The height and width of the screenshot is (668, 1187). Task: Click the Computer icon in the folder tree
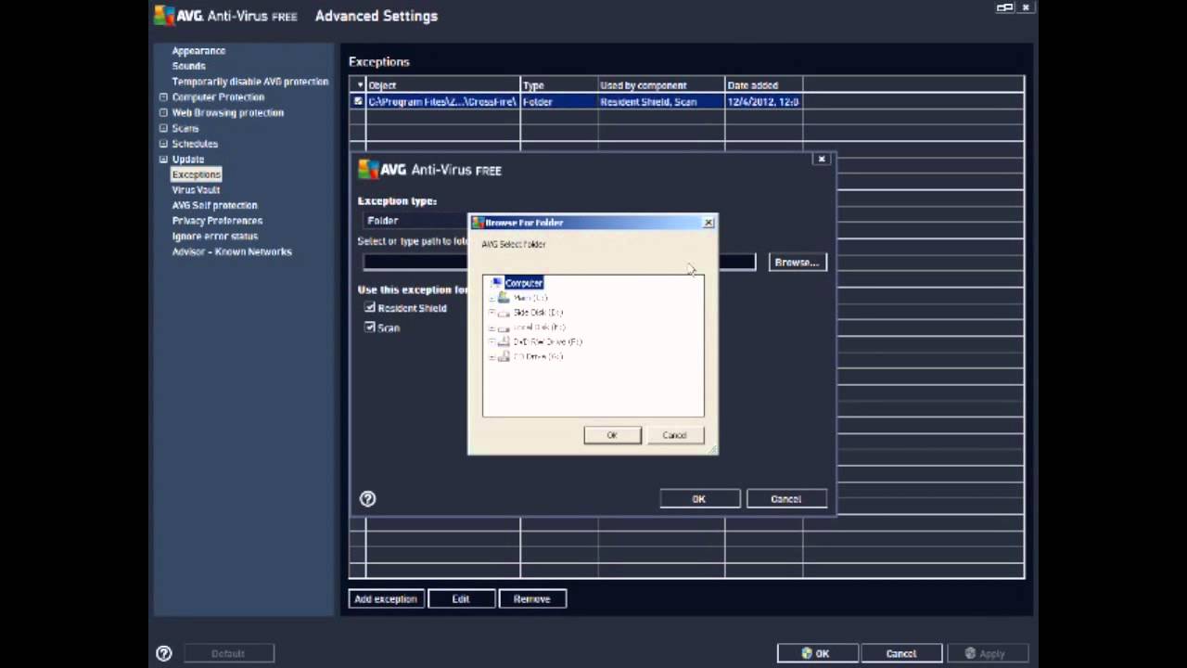coord(497,283)
